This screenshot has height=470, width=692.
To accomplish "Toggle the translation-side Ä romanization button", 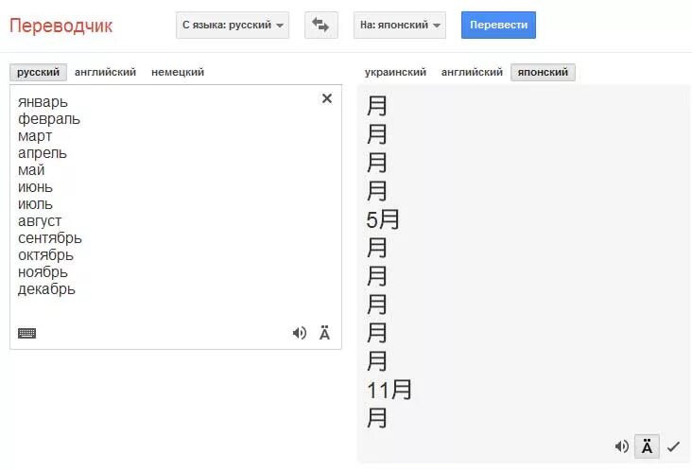I will pos(647,446).
